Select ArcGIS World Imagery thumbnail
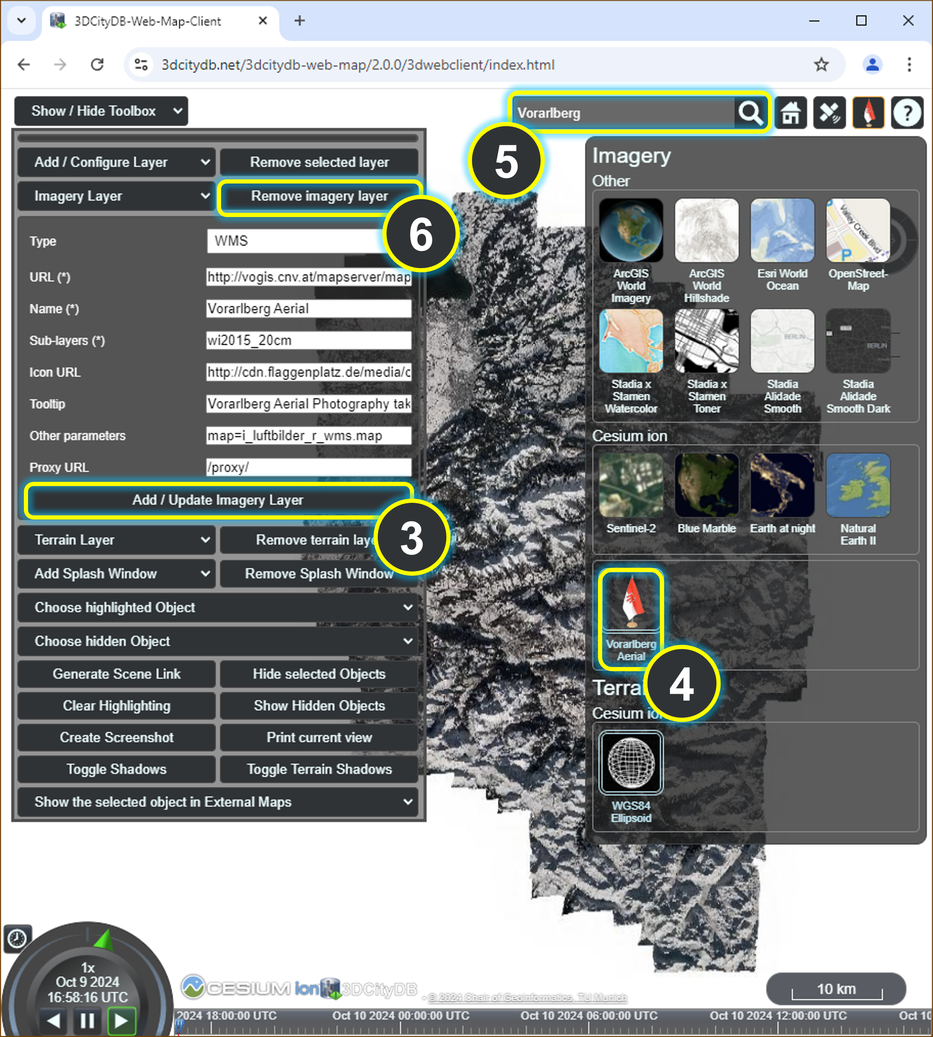 [x=631, y=230]
